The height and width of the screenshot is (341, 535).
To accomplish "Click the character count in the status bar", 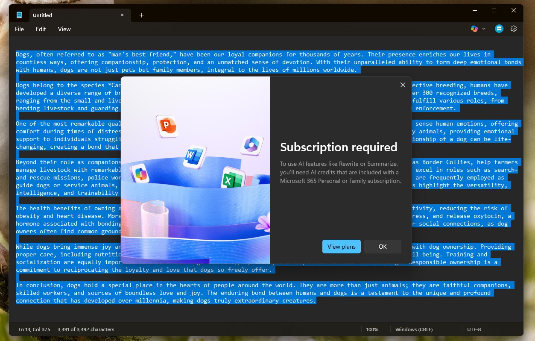I will point(85,329).
